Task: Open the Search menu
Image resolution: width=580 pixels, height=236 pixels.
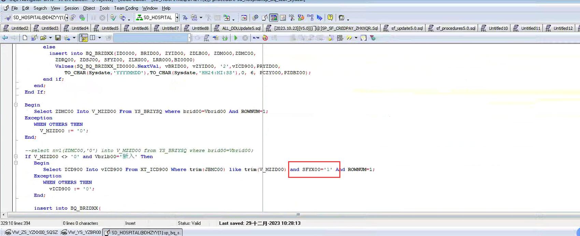Action: (x=40, y=8)
